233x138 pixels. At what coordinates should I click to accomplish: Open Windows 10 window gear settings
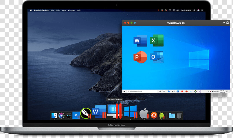click(x=228, y=23)
